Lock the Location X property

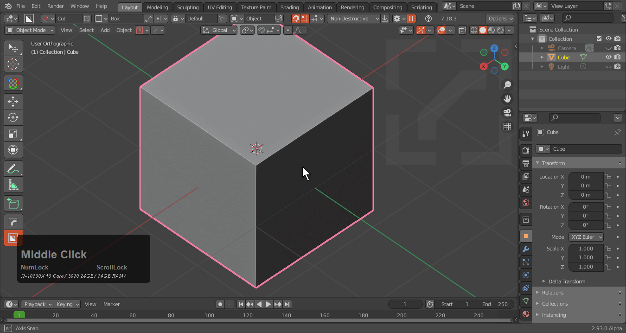(x=608, y=177)
